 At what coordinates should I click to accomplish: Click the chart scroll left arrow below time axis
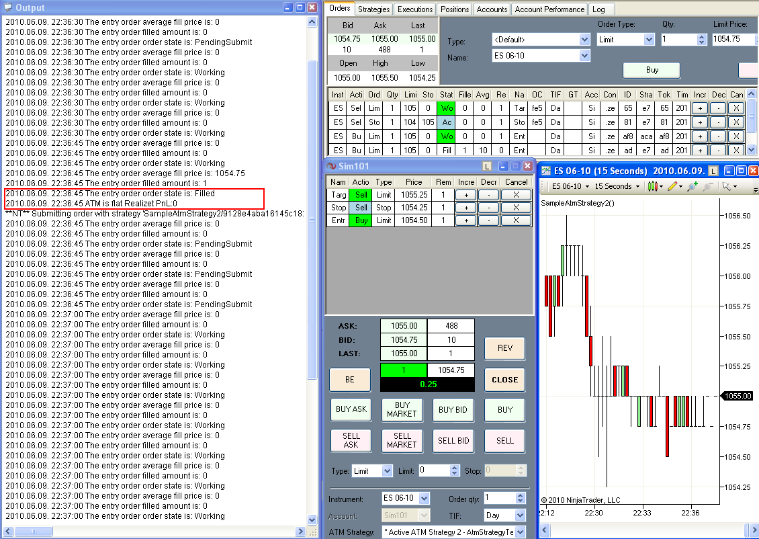[545, 530]
